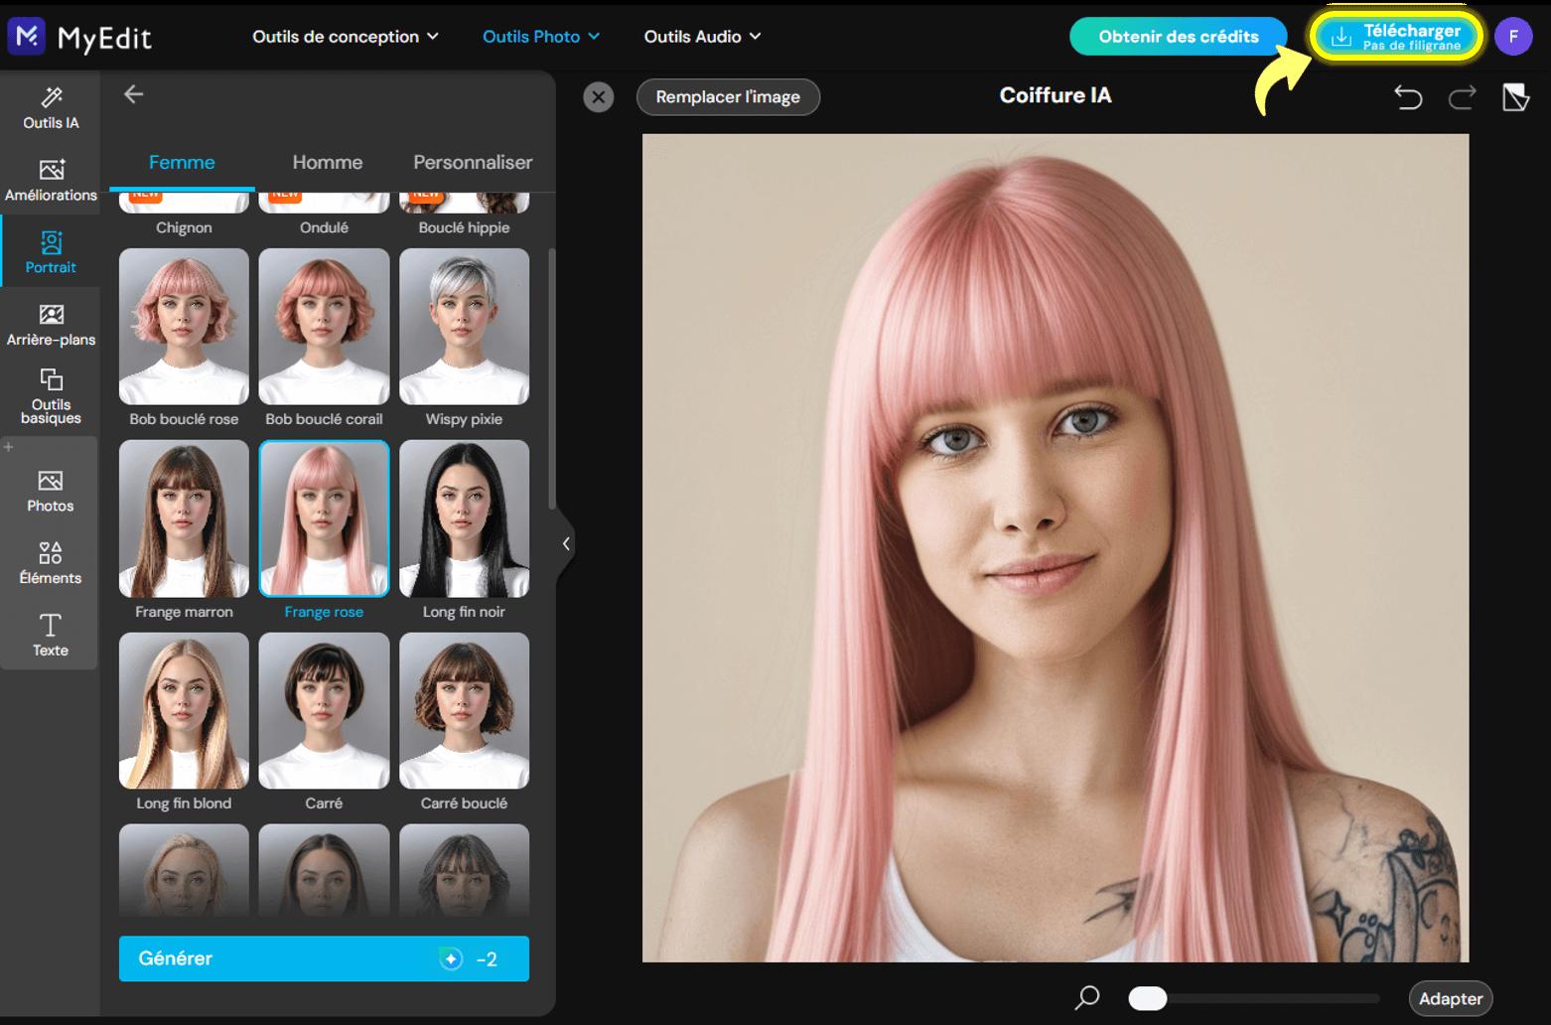The width and height of the screenshot is (1551, 1025).
Task: Select the Long fin blond hairstyle
Action: (x=184, y=710)
